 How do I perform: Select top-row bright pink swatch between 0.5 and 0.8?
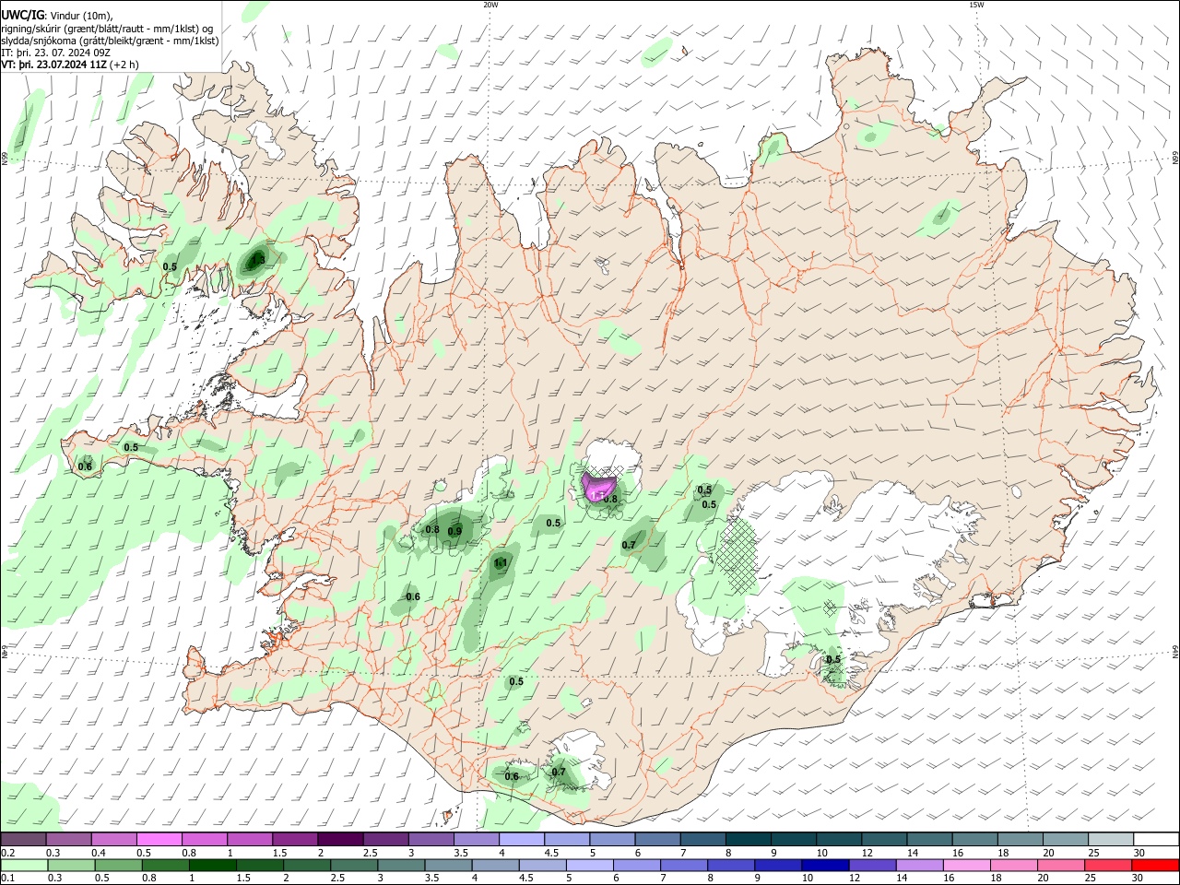pyautogui.click(x=160, y=840)
